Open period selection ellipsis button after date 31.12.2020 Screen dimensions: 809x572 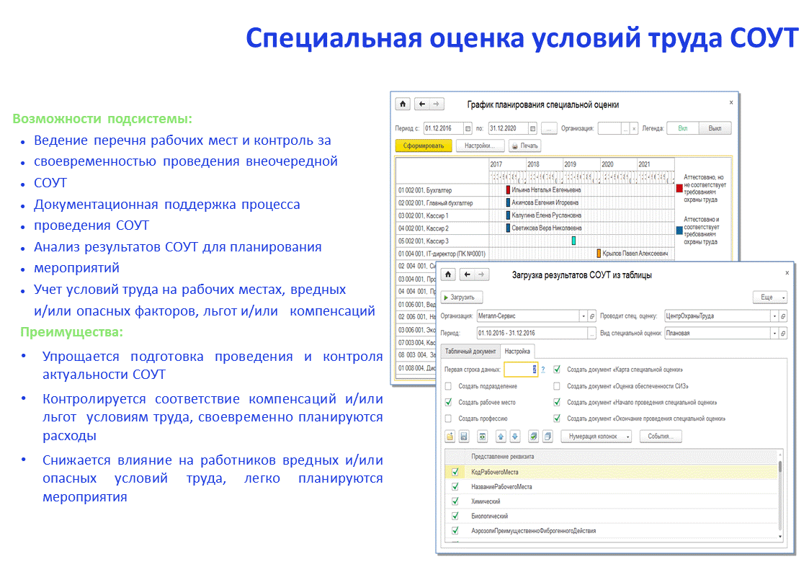(x=549, y=128)
